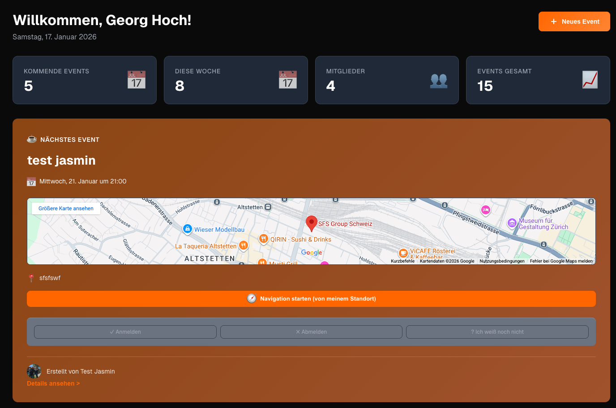
Task: Click the Mitglieder people icon
Action: (x=439, y=81)
